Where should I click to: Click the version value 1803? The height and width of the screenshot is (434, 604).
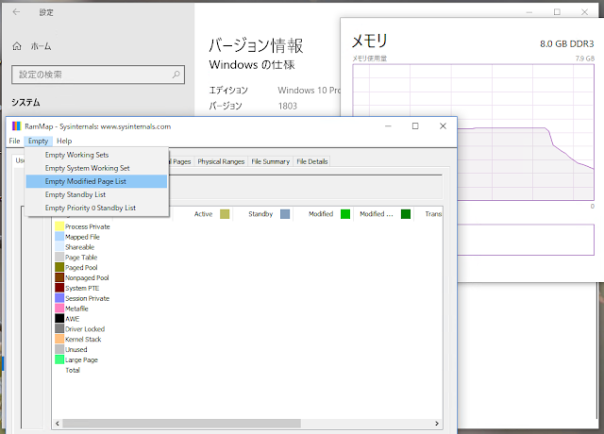[288, 106]
